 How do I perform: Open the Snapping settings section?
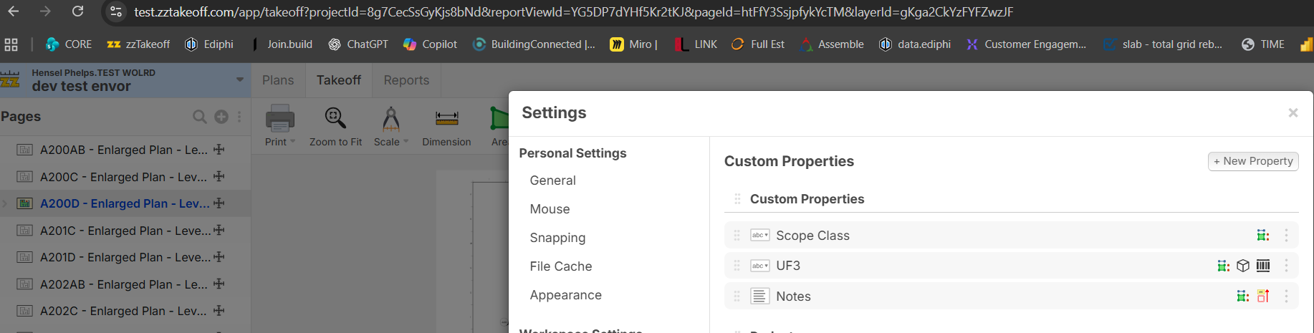(557, 238)
